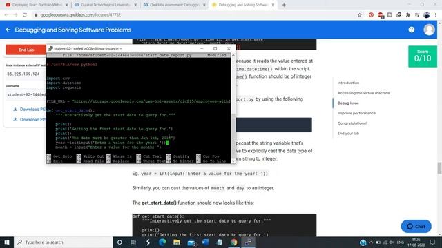Click the get_start_date function definition line
This screenshot has height=248, width=442.
point(70,110)
